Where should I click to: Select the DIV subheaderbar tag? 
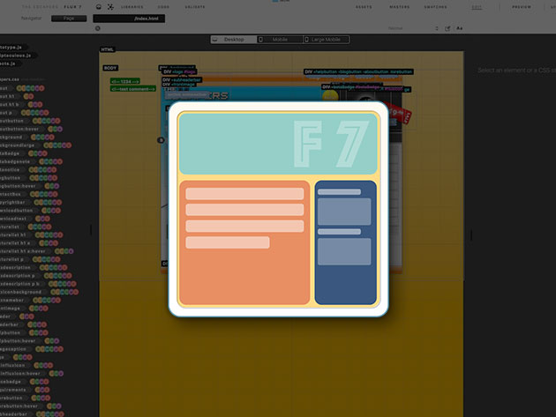(182, 80)
